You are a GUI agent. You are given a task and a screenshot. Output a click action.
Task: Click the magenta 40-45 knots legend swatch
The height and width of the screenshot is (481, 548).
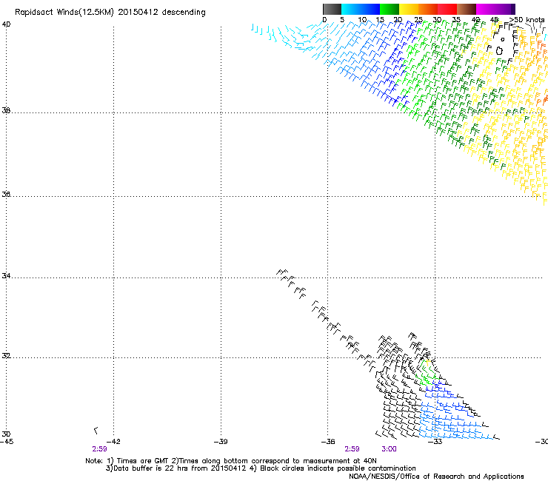[x=486, y=9]
